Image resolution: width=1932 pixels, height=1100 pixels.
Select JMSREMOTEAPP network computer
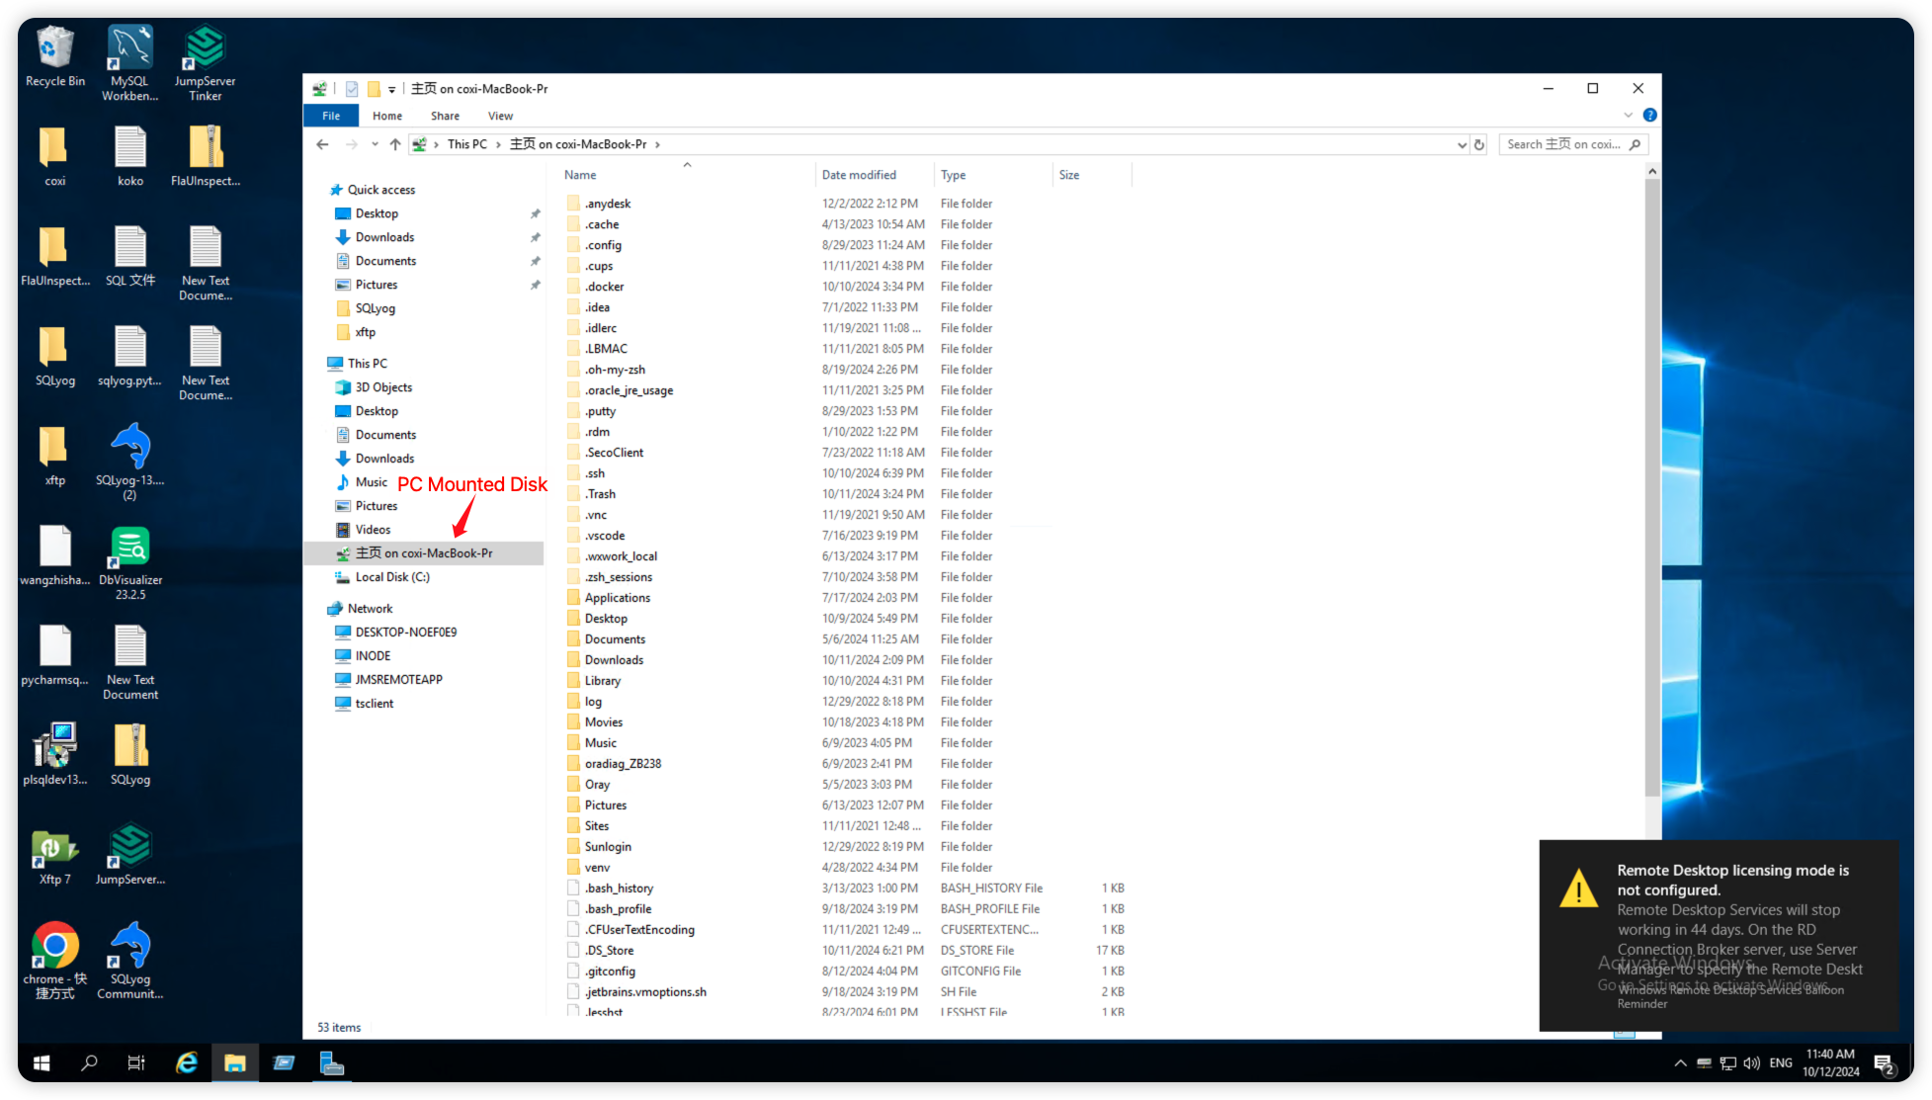click(x=398, y=680)
